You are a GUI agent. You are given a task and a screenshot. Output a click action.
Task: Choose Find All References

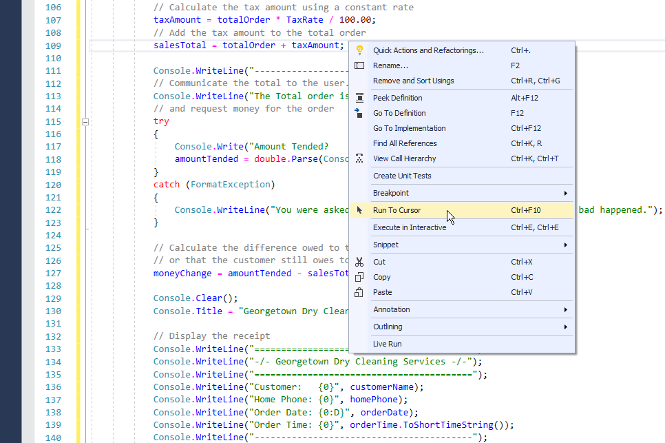pyautogui.click(x=462, y=143)
